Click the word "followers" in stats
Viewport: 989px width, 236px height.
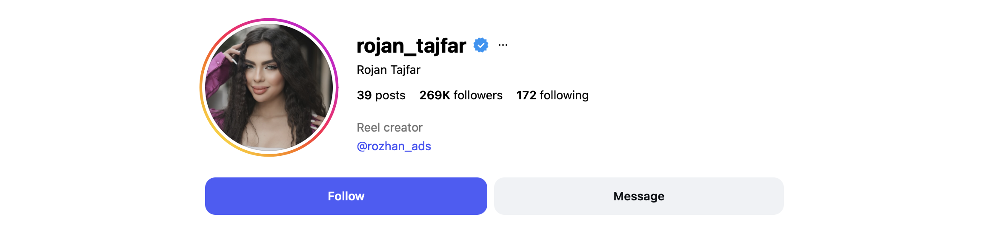click(478, 96)
